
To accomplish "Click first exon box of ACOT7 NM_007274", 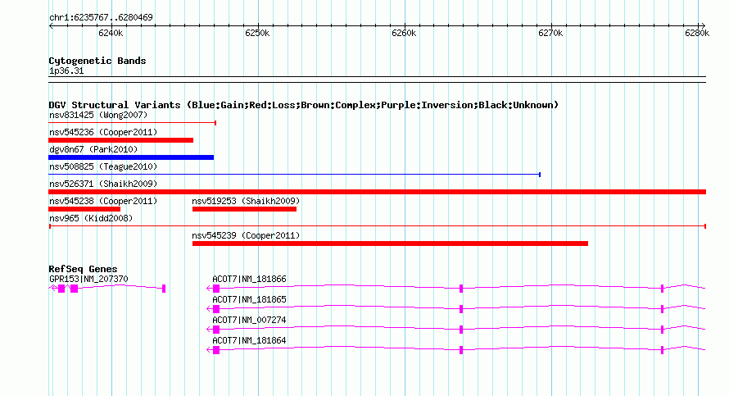I will 216,330.
